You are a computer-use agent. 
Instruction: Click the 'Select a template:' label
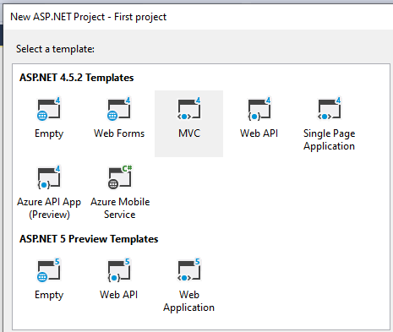55,49
